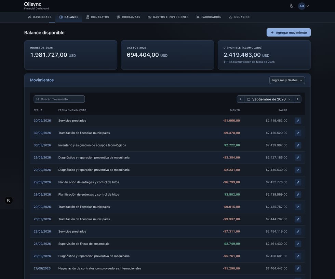Edit the -$9.378,00 Tramitación de licencias movement

pos(298,133)
